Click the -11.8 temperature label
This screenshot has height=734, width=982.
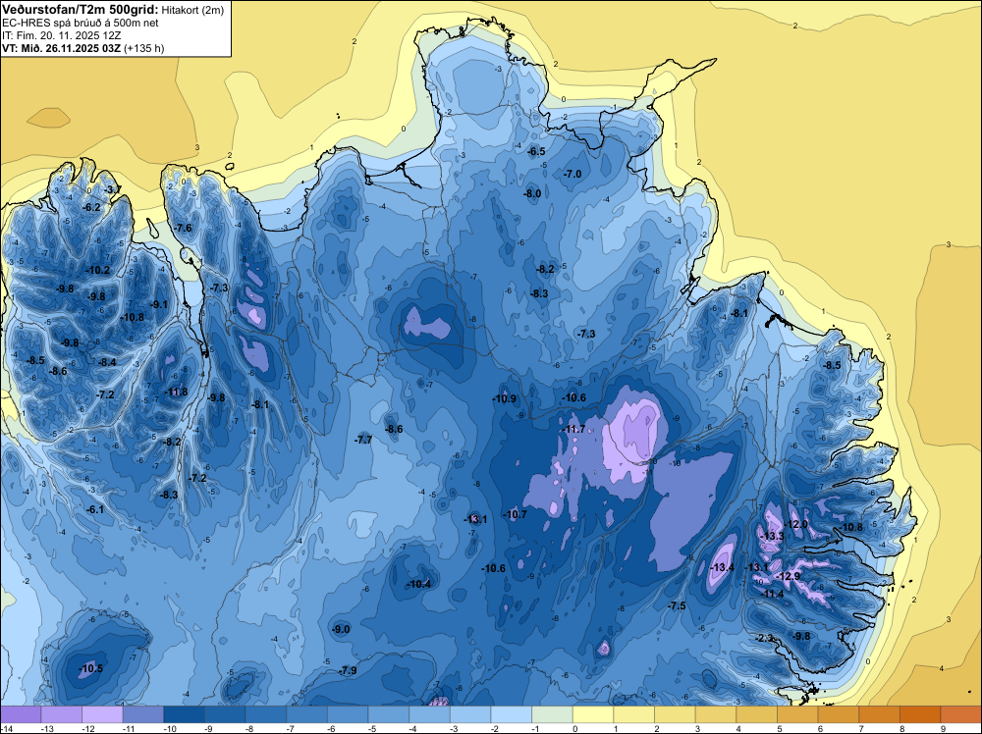(x=176, y=393)
